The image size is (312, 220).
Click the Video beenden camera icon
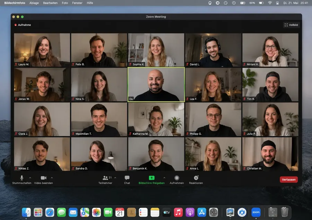click(x=43, y=178)
